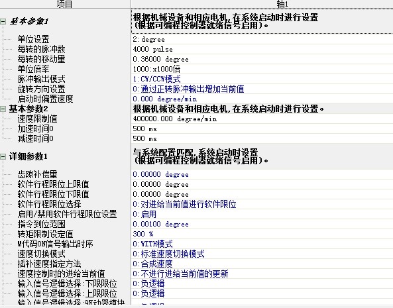Edit the 加速时间0 value 500 ms
393x308 pixels.
click(262, 128)
